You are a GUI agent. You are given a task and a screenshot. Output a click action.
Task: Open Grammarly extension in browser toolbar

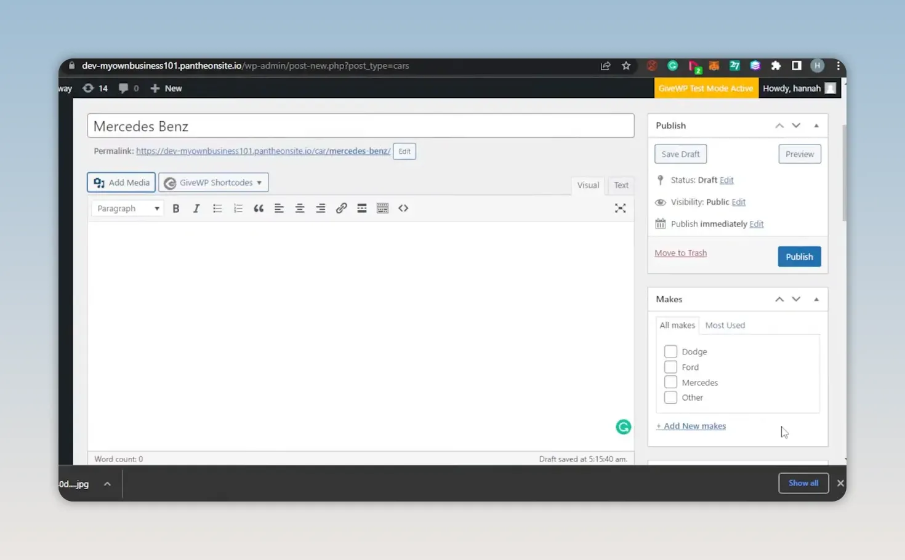[673, 66]
